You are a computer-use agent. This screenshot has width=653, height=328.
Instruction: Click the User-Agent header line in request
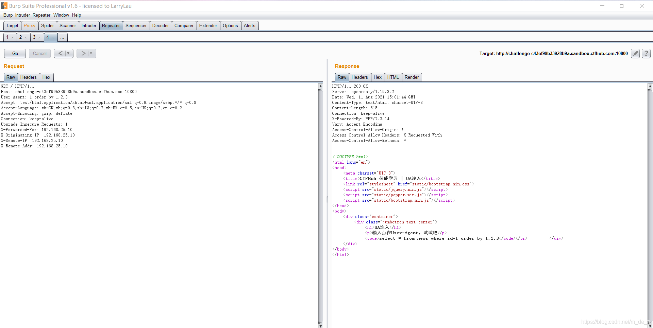point(34,97)
